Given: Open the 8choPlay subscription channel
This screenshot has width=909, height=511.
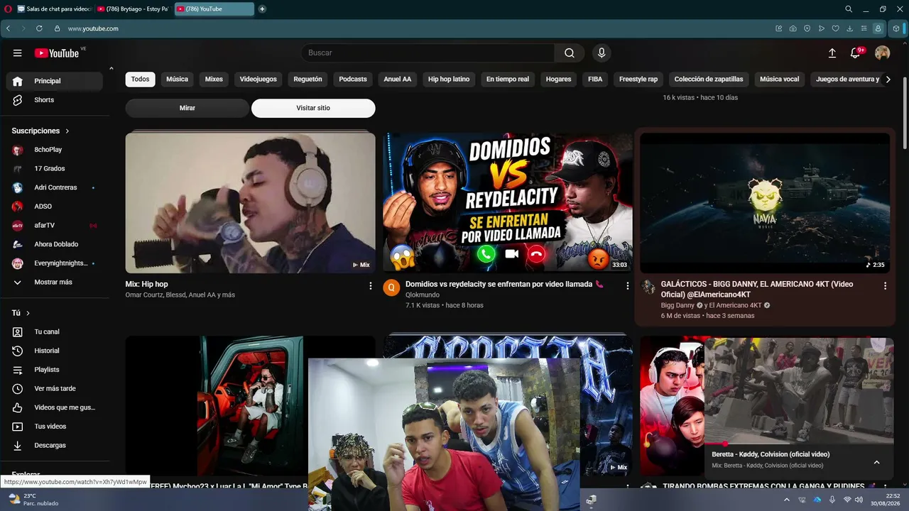Looking at the screenshot, I should [x=54, y=150].
